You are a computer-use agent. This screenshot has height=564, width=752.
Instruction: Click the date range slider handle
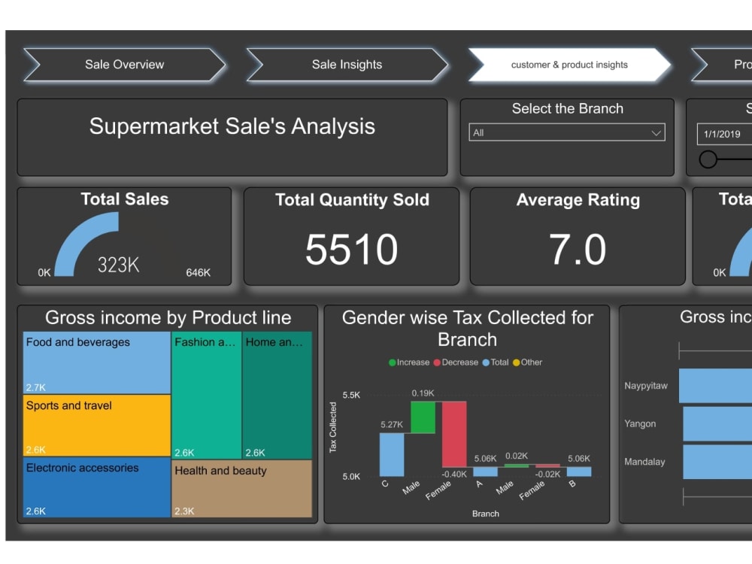pyautogui.click(x=708, y=159)
